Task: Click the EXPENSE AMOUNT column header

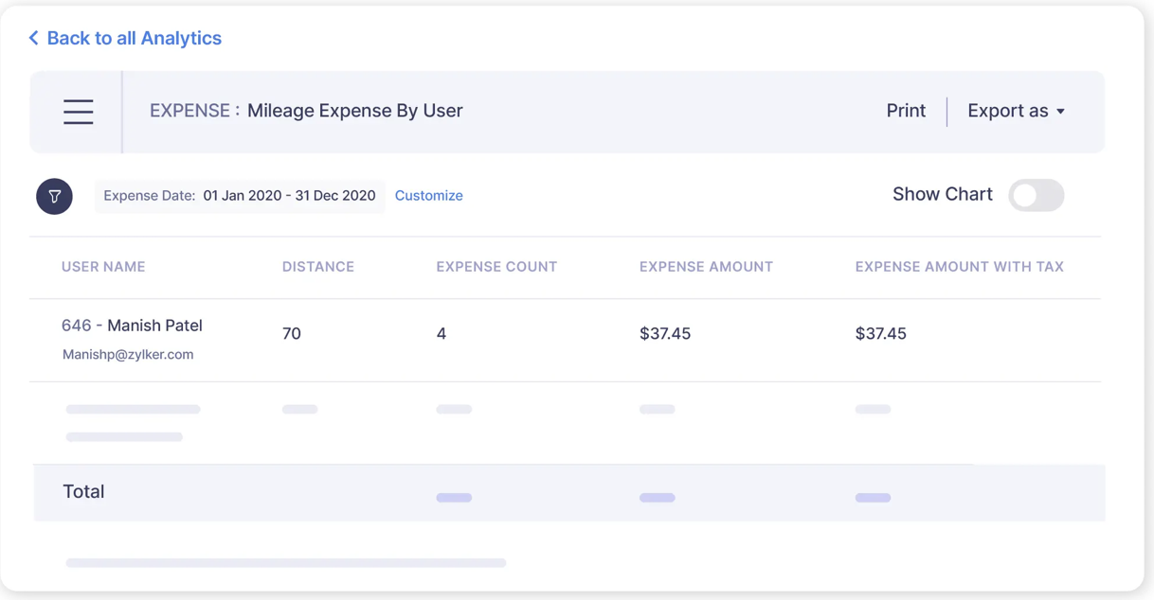Action: pos(706,267)
